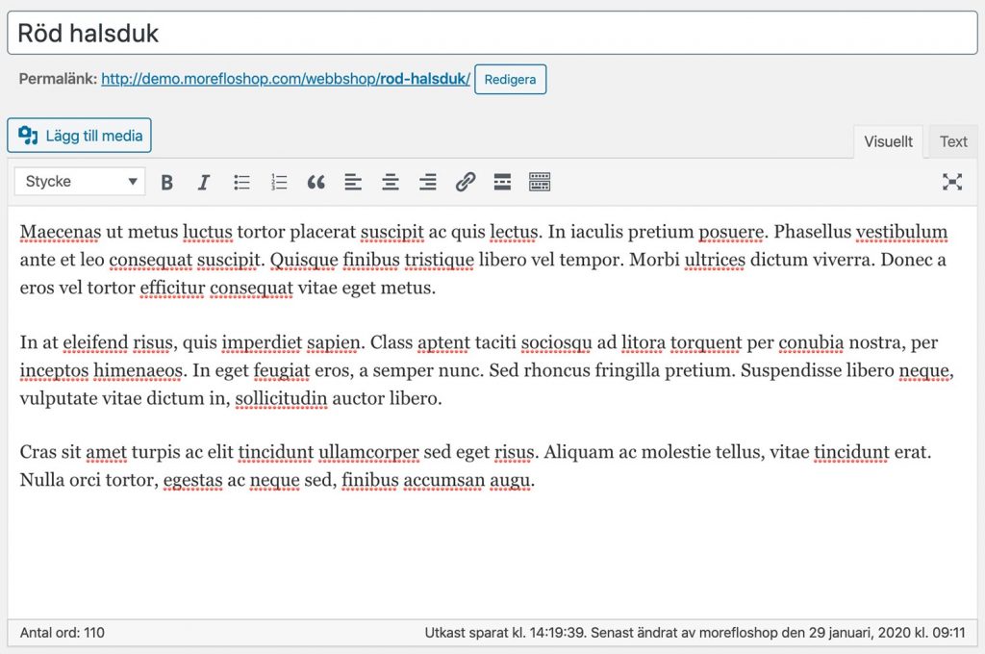Viewport: 985px width, 654px height.
Task: Place cursor in paragraph starting 'Maecenas ut metus'
Action: tap(483, 260)
